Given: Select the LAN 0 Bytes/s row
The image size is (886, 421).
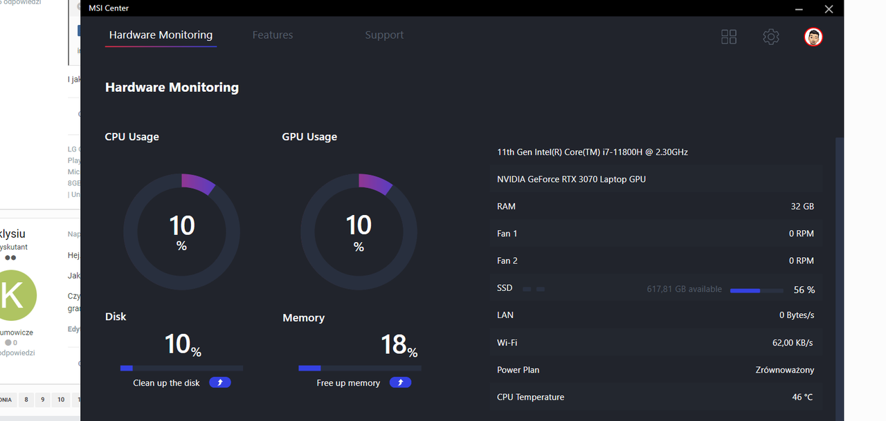Looking at the screenshot, I should [656, 315].
